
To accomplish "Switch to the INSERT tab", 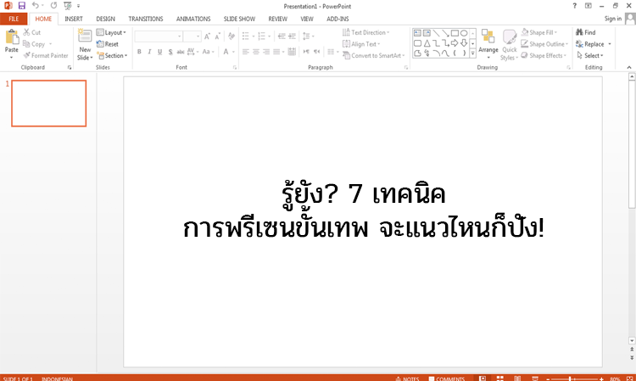I will click(x=74, y=19).
